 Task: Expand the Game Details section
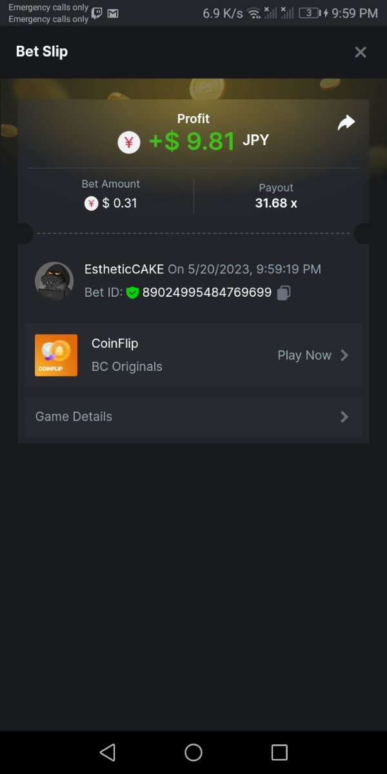click(x=74, y=417)
